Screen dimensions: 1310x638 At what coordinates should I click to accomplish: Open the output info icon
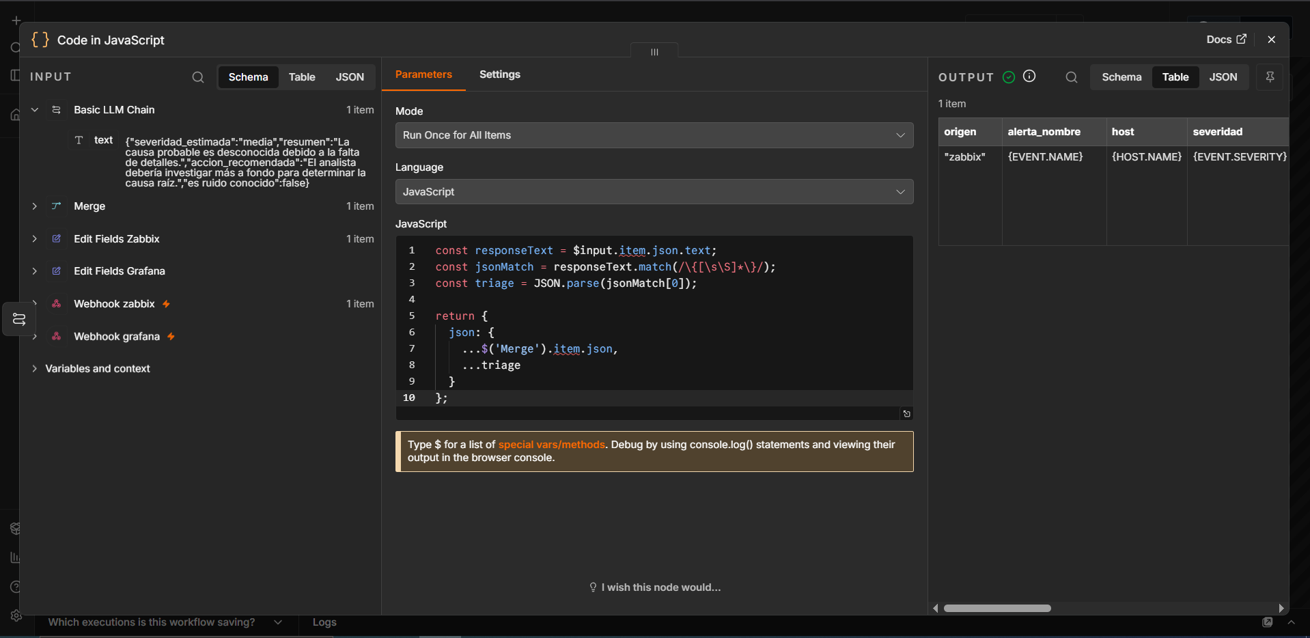coord(1029,77)
